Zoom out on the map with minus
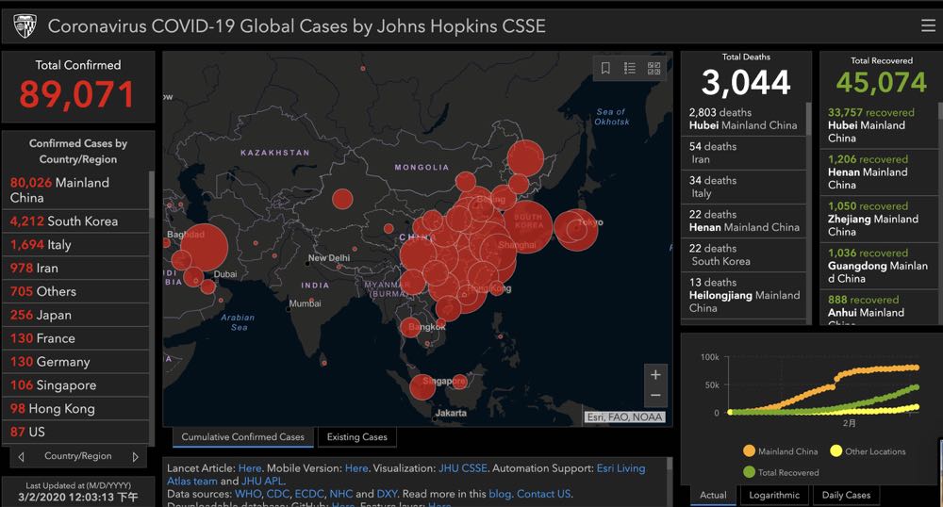 (x=655, y=396)
